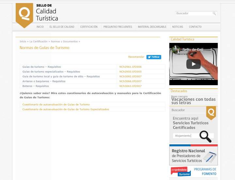Click the Recomendar link

tap(136, 57)
